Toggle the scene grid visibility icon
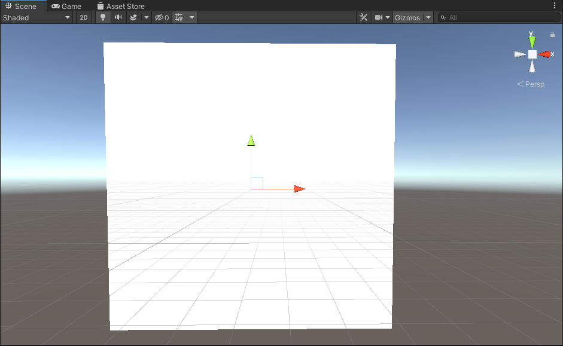This screenshot has width=563, height=346. click(179, 17)
